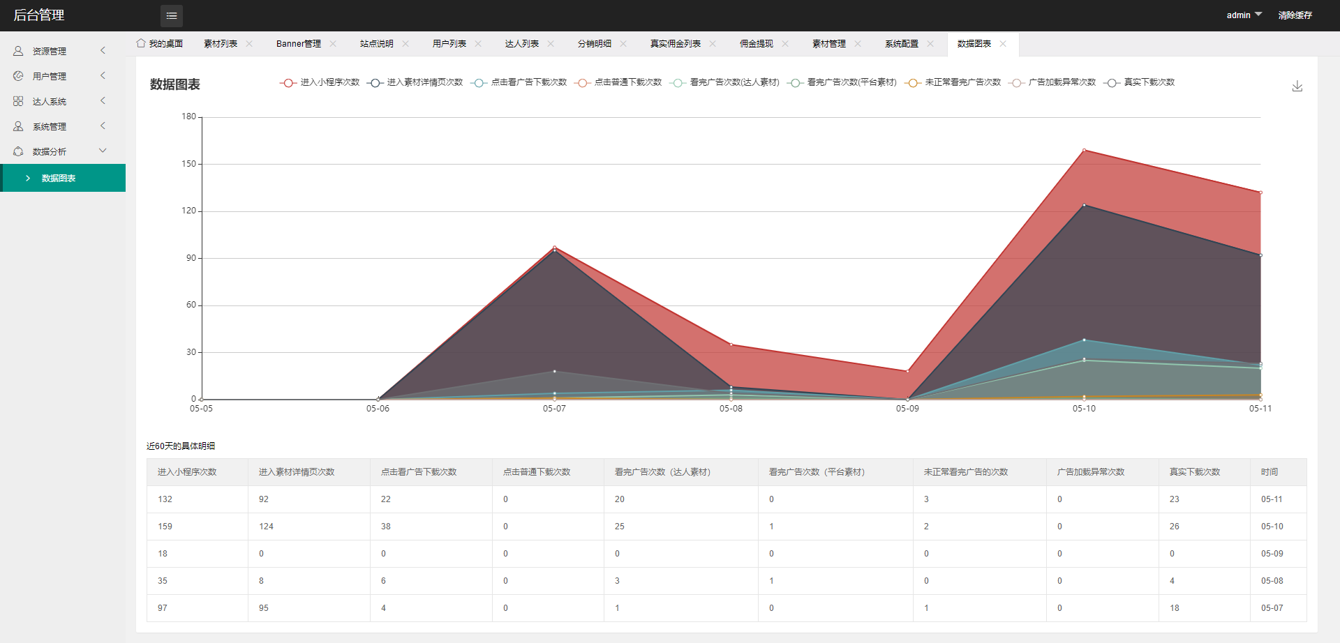Click 后台管理 logo title
This screenshot has height=643, width=1340.
tap(39, 15)
